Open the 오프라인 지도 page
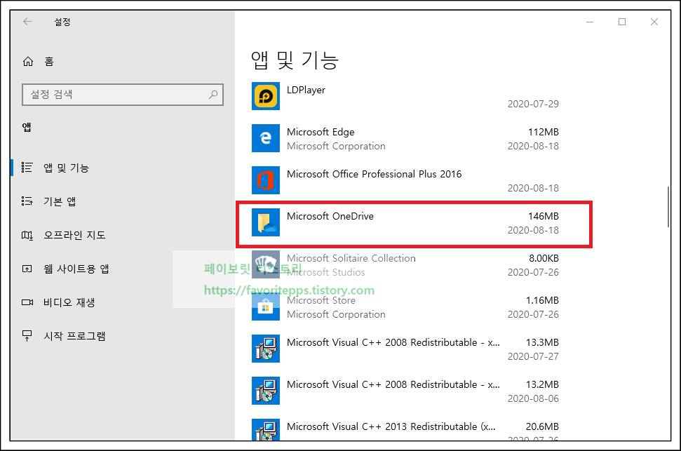This screenshot has height=451, width=681. tap(74, 235)
